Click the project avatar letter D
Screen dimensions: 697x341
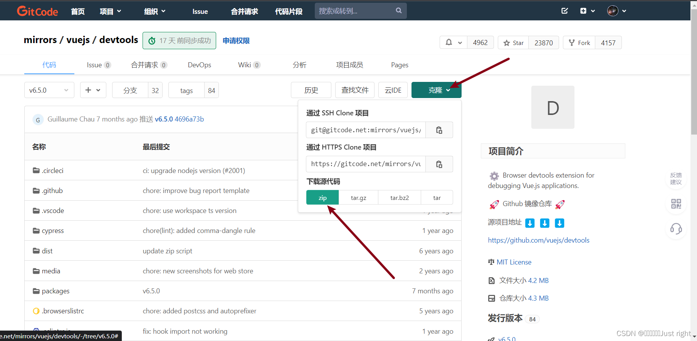coord(553,107)
